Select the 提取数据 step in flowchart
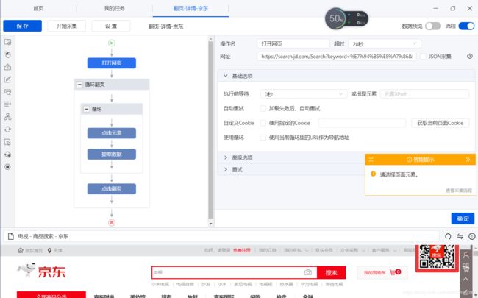Screen dimensions: 478x298 [x=112, y=154]
